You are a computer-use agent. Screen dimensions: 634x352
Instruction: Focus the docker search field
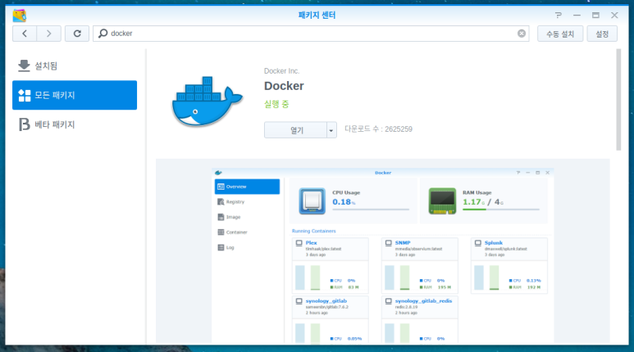pos(312,34)
